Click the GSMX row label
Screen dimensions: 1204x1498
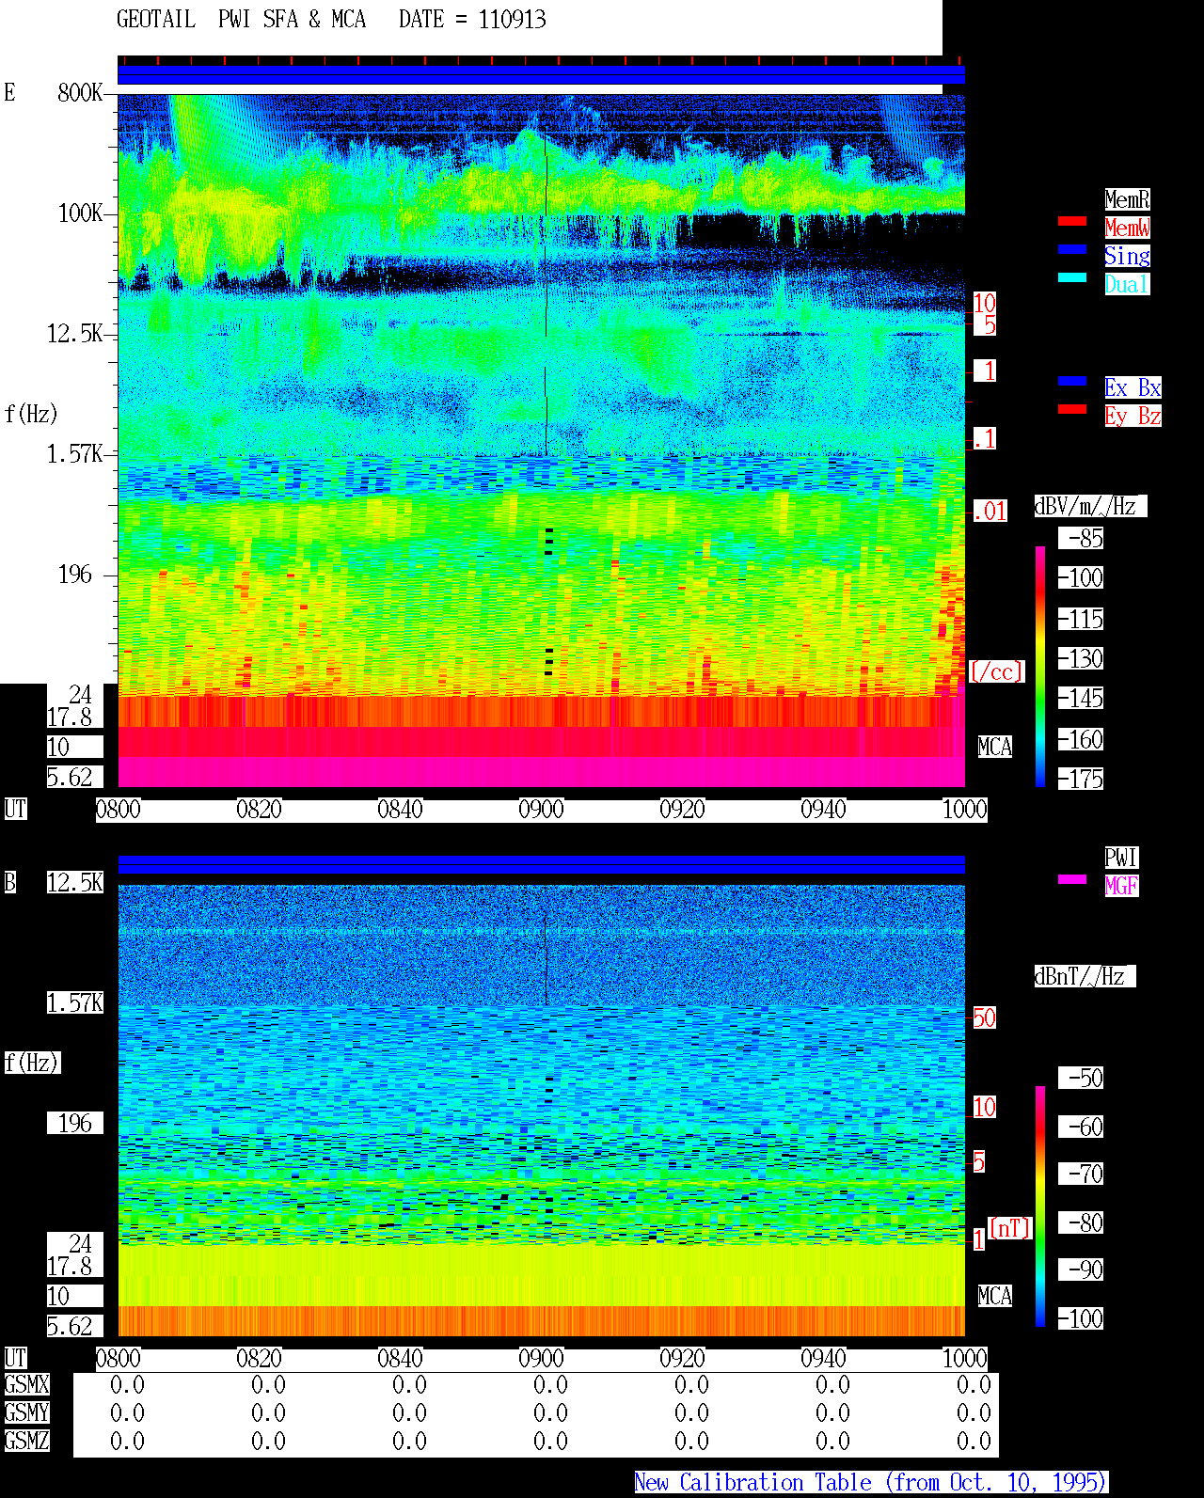(x=26, y=1384)
